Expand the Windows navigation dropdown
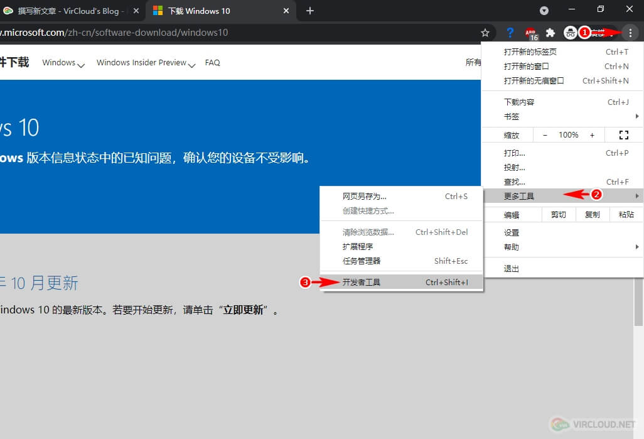This screenshot has width=644, height=439. point(63,63)
